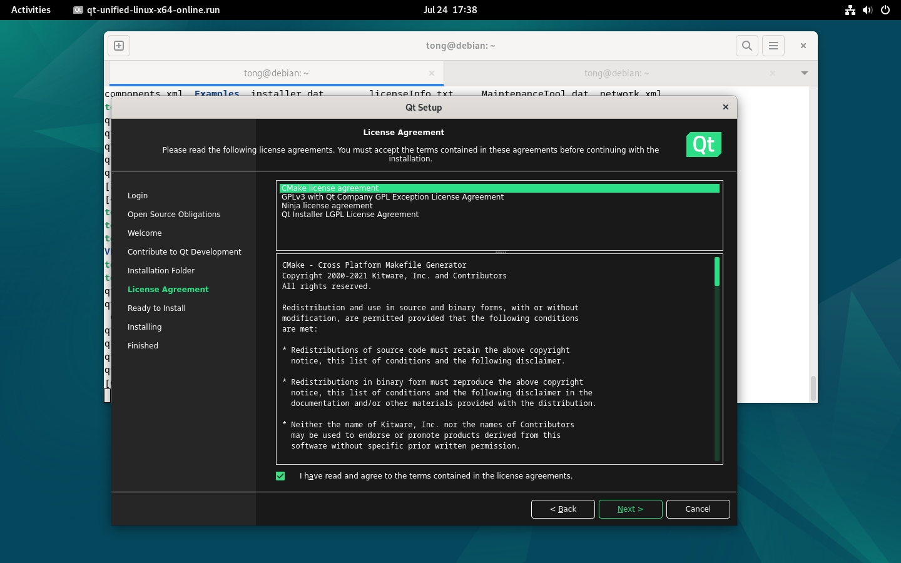This screenshot has width=901, height=563.
Task: Open Activities overview
Action: (x=31, y=10)
